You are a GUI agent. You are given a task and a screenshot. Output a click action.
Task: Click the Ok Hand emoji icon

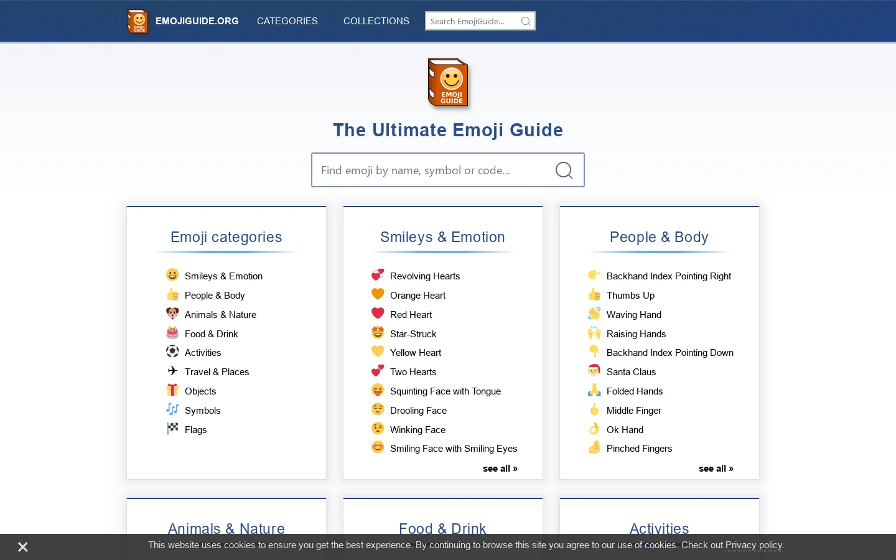[x=594, y=429]
